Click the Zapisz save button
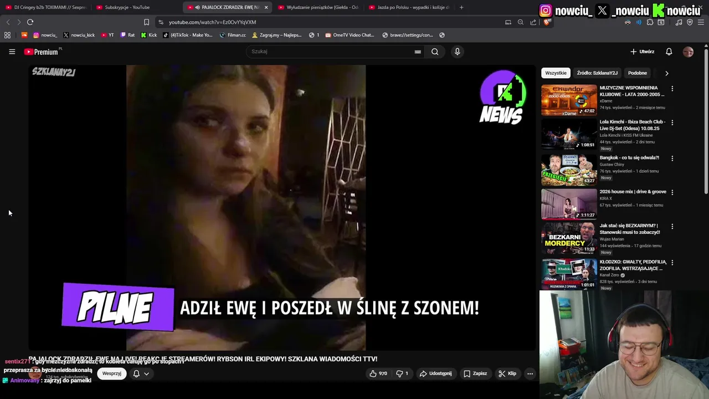This screenshot has width=709, height=399. 475,374
